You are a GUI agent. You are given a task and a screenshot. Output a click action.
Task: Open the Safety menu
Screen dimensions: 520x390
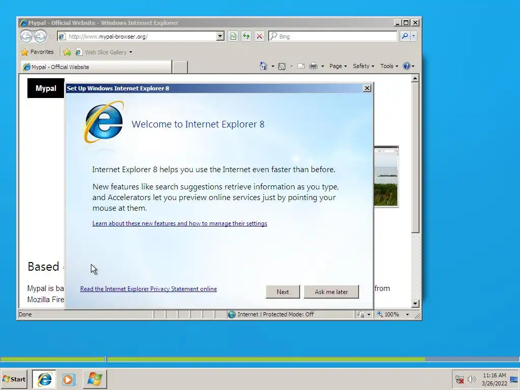click(x=364, y=66)
